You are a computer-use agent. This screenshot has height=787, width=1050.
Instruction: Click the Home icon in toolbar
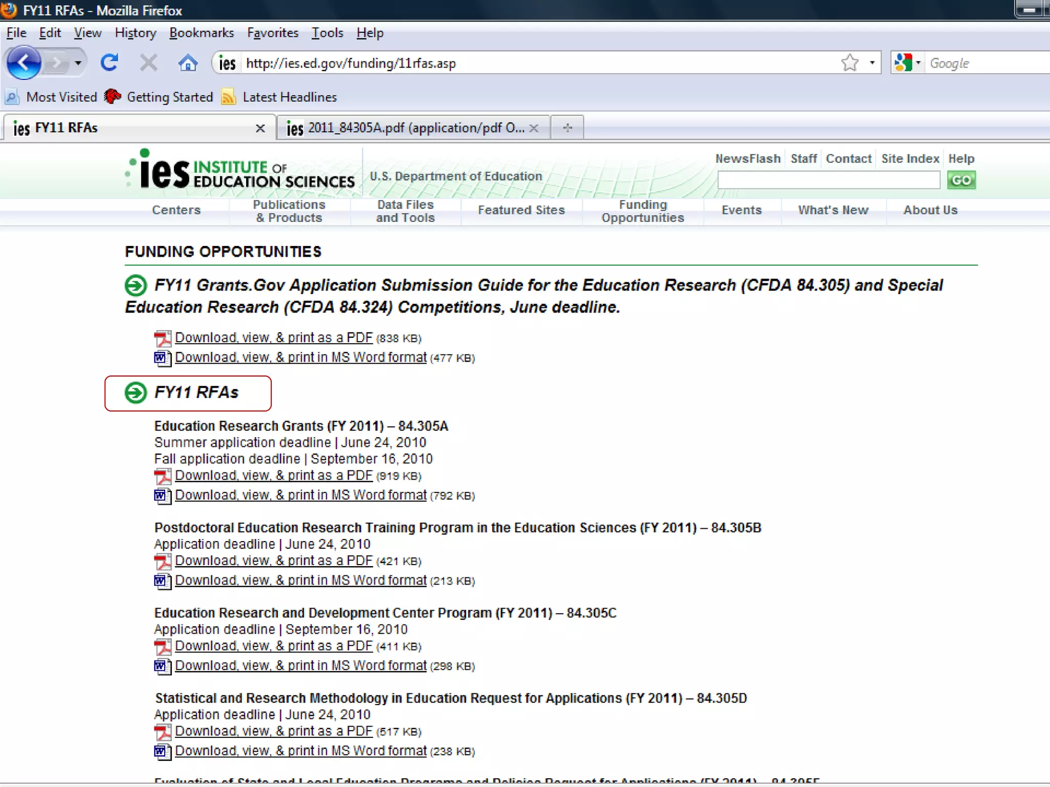click(188, 63)
